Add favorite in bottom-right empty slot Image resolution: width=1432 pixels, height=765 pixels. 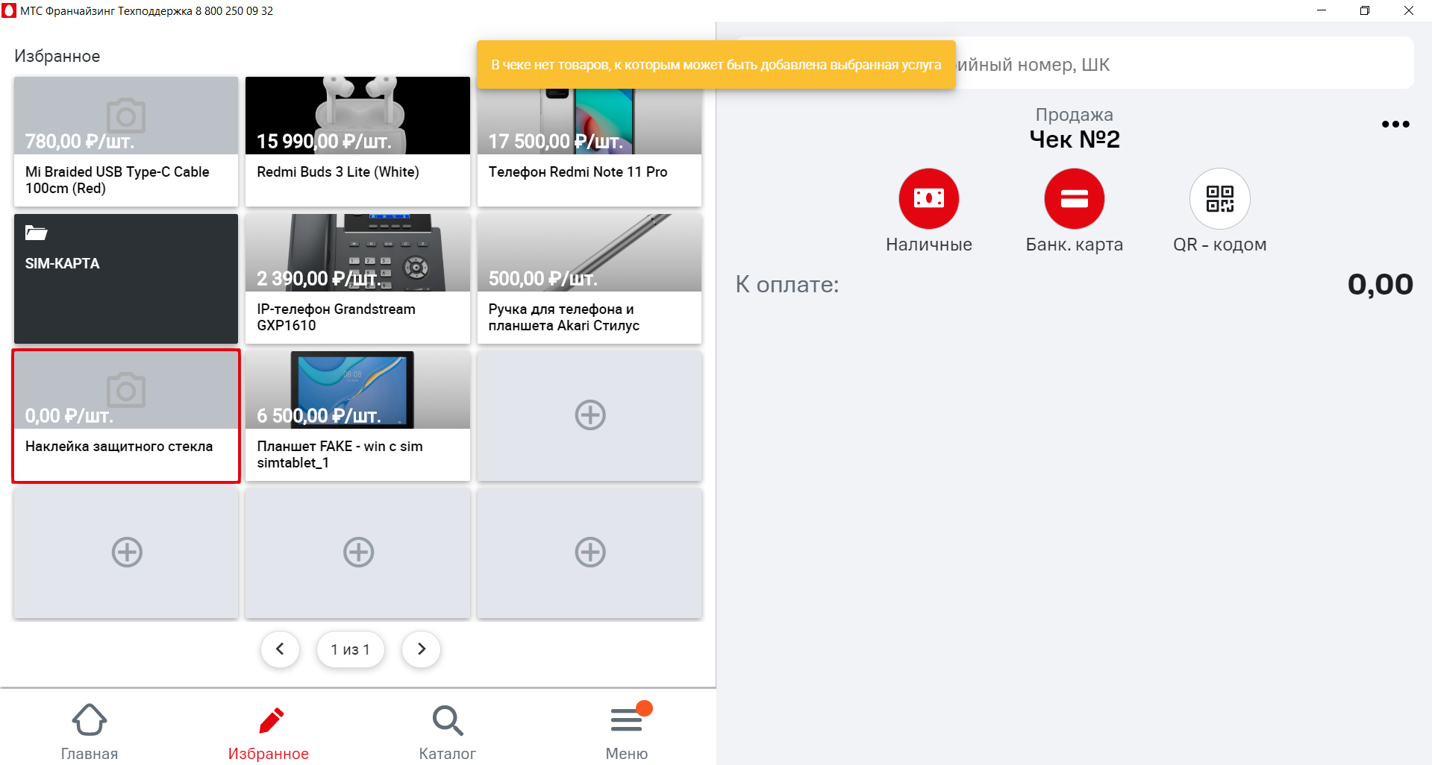[590, 552]
